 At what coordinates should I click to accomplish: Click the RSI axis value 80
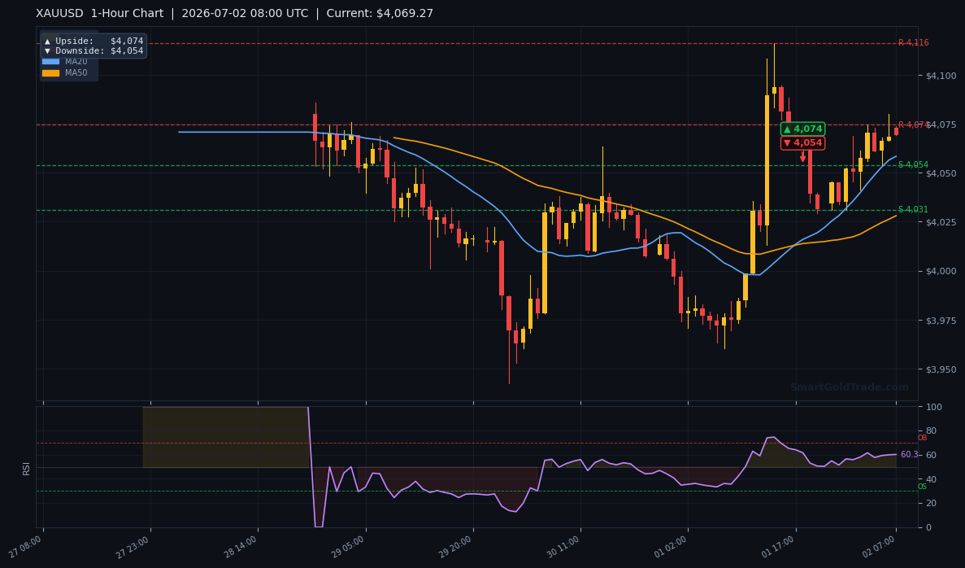(931, 430)
